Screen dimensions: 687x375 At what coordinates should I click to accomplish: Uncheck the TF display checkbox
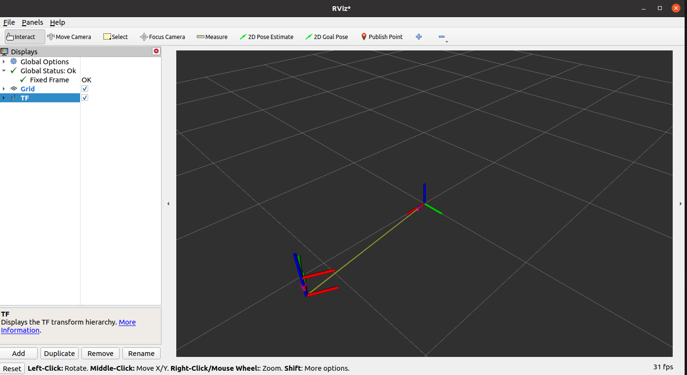pos(85,98)
